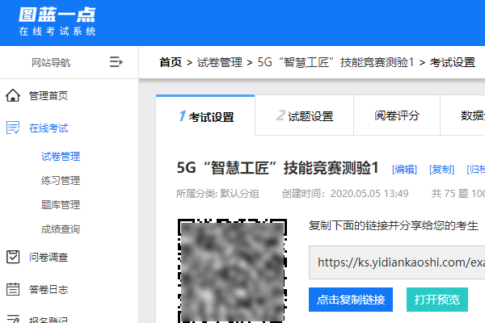Switch to 试题设置 tab

(x=305, y=115)
